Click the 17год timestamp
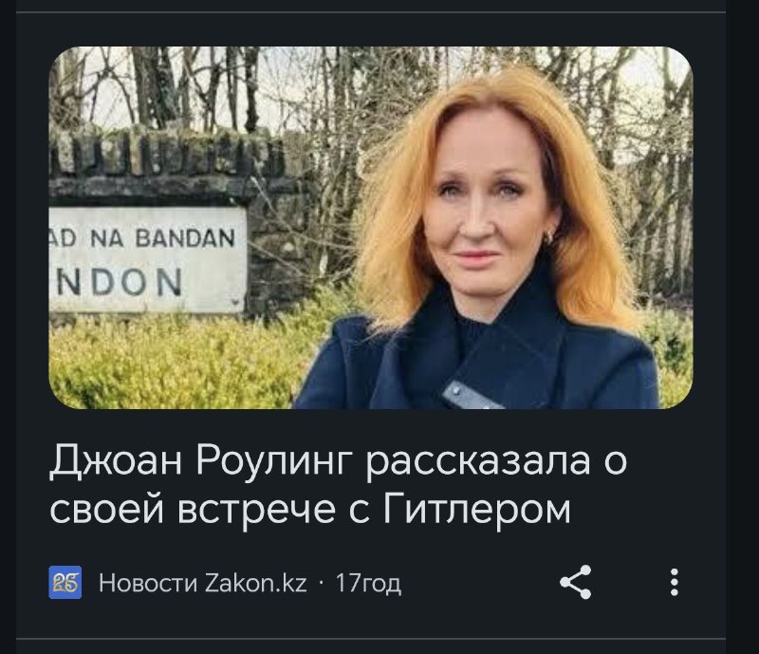The height and width of the screenshot is (654, 759). click(x=368, y=583)
